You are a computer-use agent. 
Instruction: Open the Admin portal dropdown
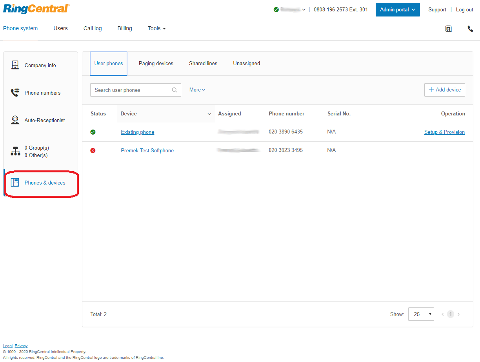coord(397,10)
